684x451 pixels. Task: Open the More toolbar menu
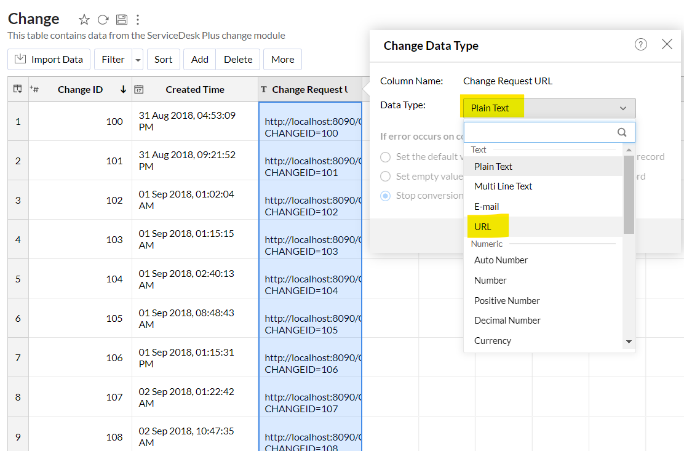[282, 60]
